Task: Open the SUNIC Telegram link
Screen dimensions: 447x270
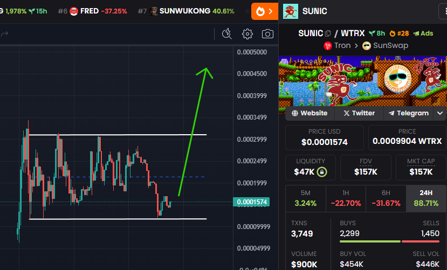Action: click(409, 113)
